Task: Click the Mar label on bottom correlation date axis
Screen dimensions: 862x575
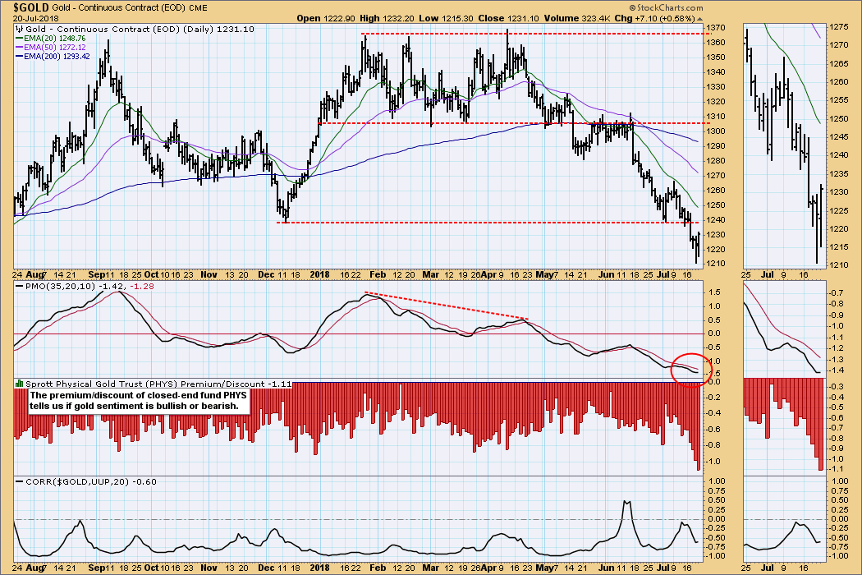Action: point(430,568)
